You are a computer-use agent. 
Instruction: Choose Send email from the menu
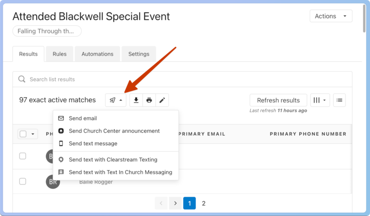(x=83, y=118)
